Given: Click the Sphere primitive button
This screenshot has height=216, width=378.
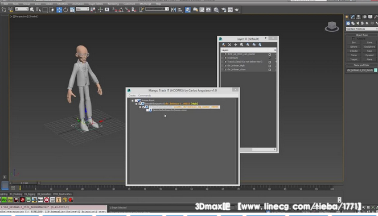Looking at the screenshot, I should tap(354, 47).
